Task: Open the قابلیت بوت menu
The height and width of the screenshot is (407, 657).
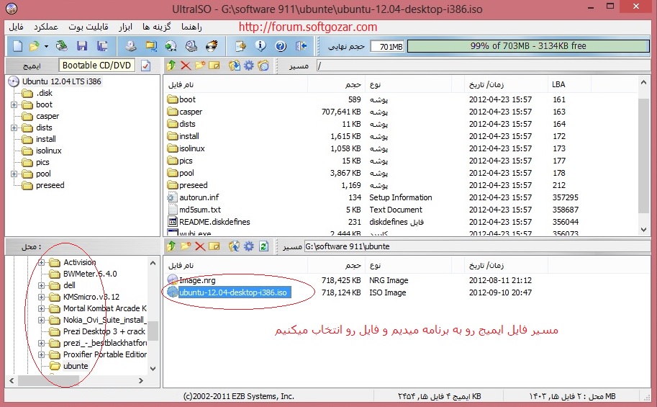Action: (89, 27)
